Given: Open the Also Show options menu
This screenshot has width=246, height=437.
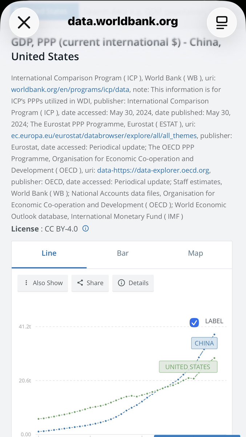Looking at the screenshot, I should click(x=43, y=283).
